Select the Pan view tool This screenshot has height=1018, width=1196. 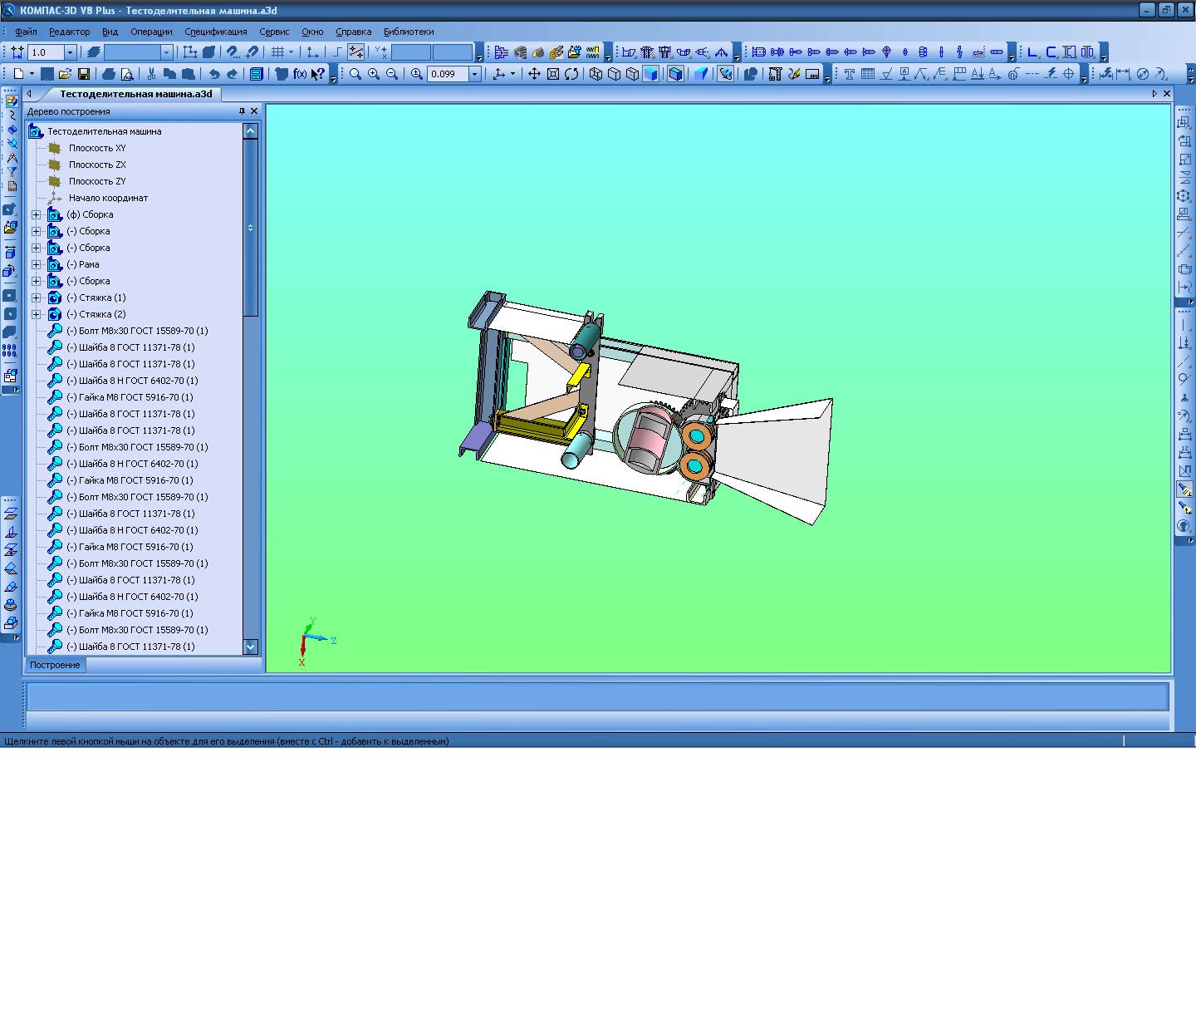(534, 74)
